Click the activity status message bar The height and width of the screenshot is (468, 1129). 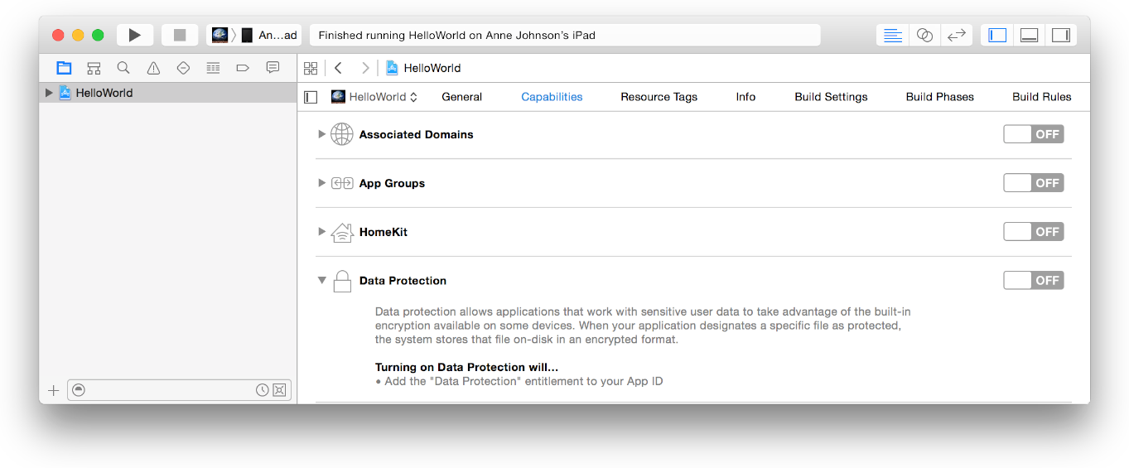[x=565, y=35]
